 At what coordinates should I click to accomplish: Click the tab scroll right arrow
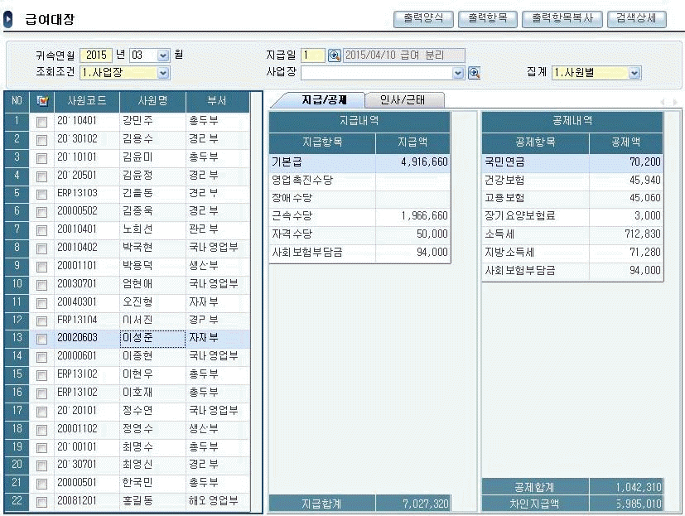tap(674, 101)
